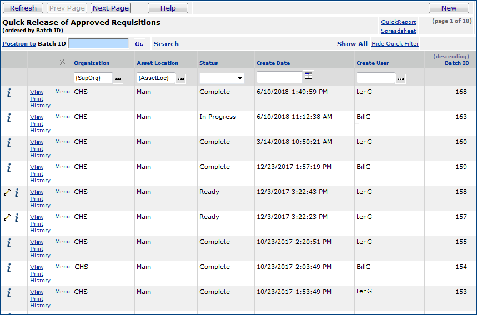Click the info icon for batch 163

[9, 118]
